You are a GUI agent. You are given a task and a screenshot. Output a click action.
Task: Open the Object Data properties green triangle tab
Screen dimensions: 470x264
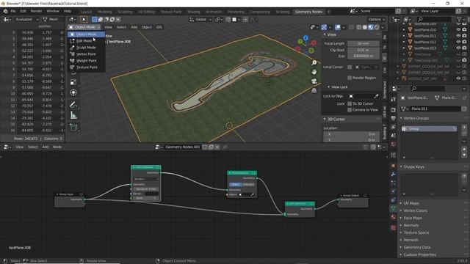pos(394,208)
